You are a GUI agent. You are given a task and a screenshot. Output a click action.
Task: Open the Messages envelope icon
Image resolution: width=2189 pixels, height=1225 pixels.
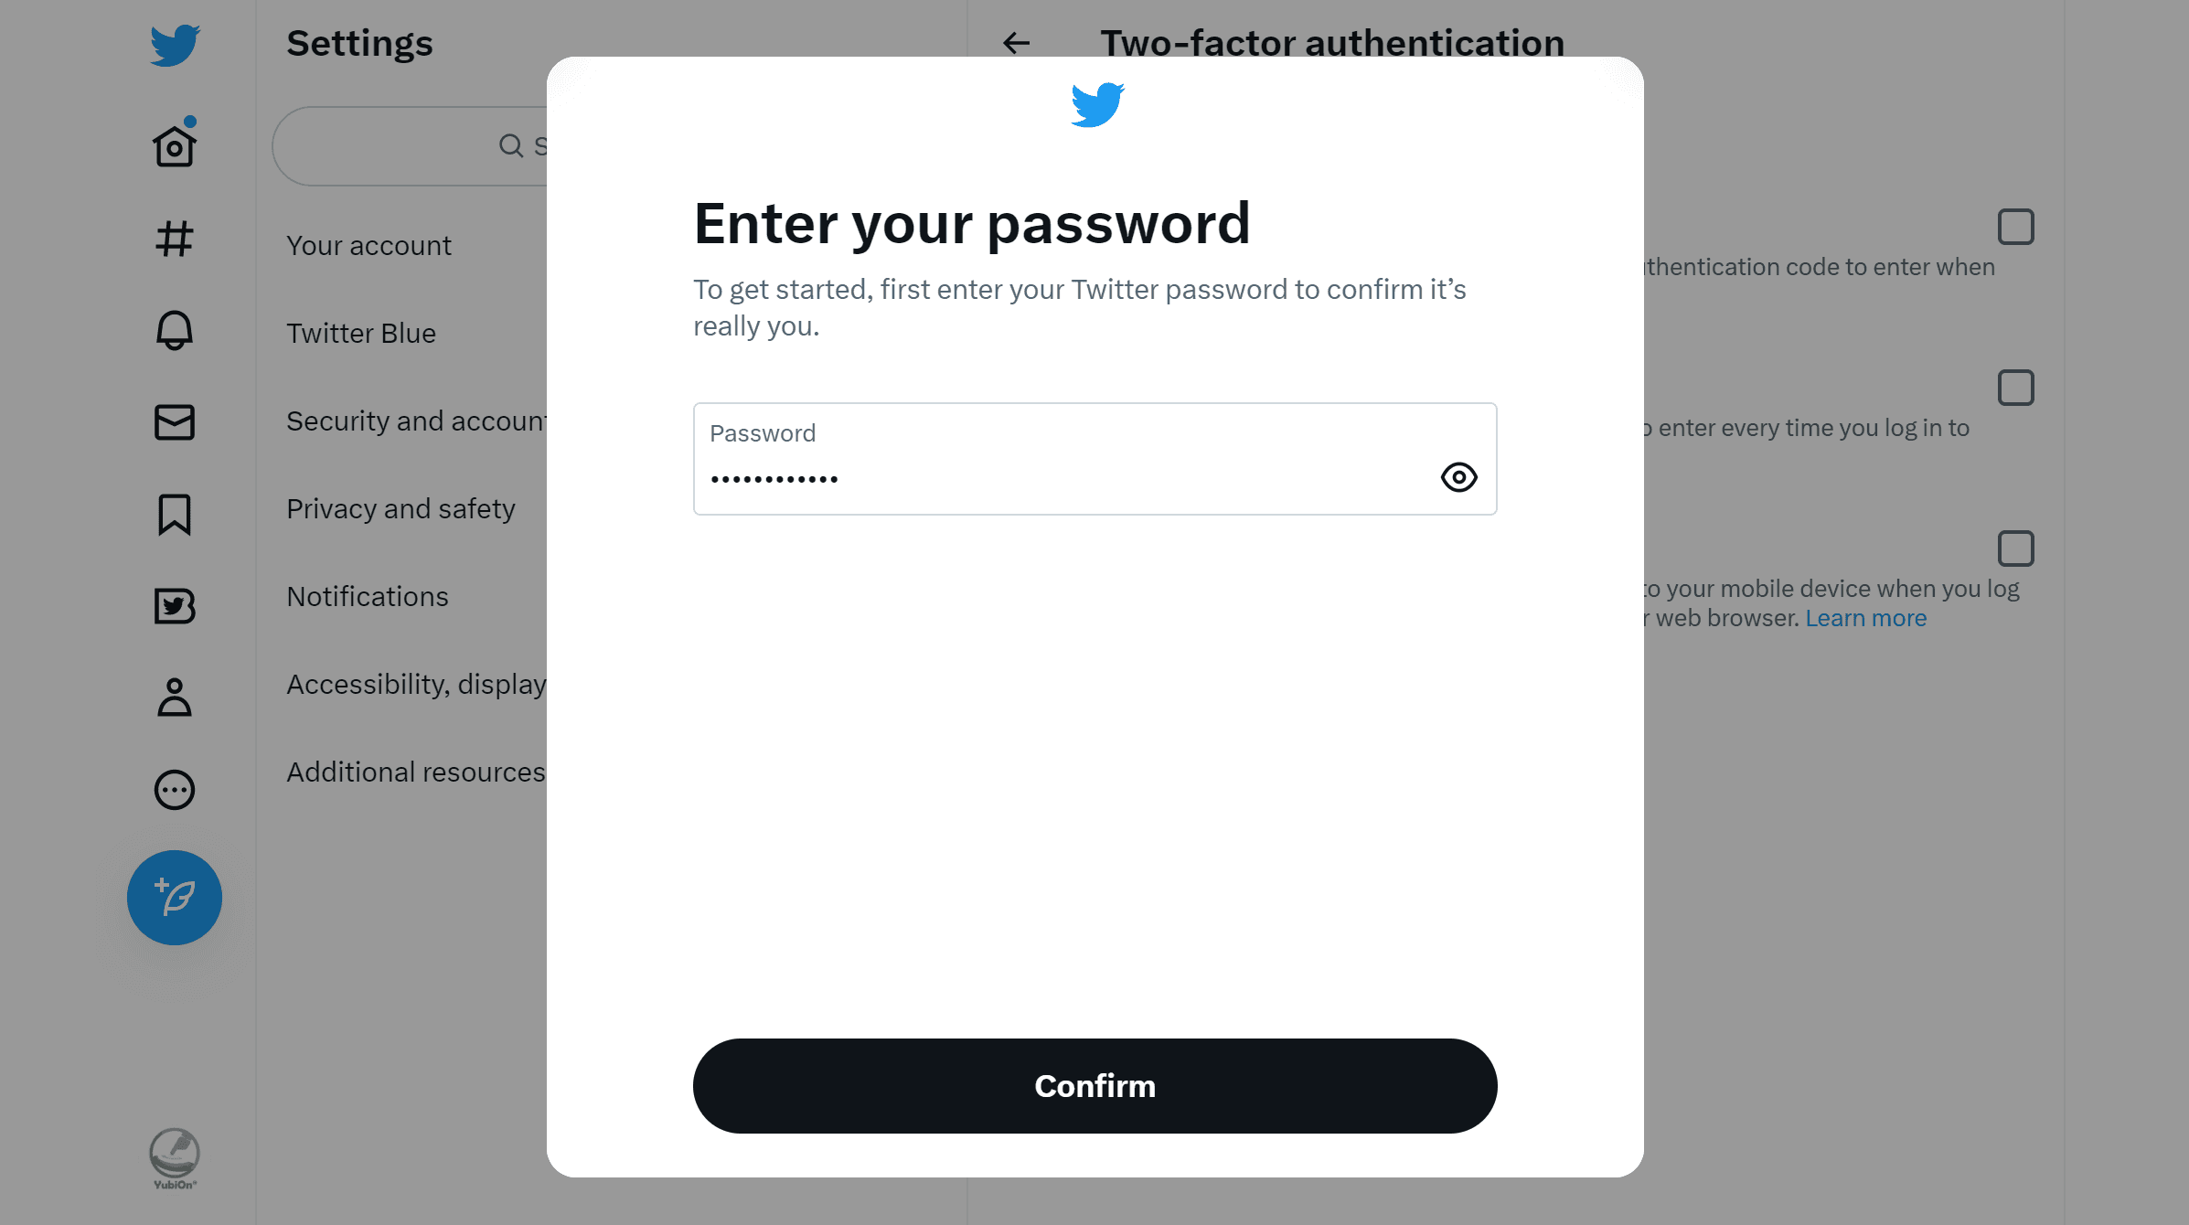coord(175,422)
